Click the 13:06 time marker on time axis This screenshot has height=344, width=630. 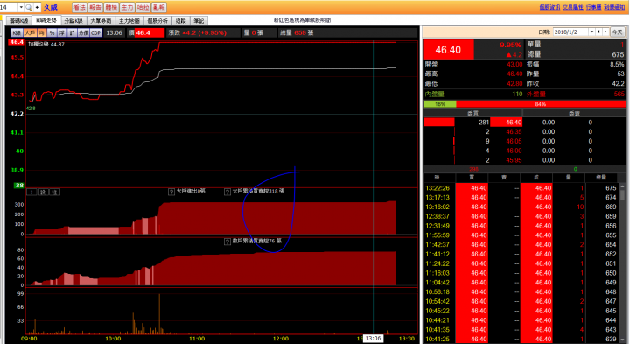point(373,339)
